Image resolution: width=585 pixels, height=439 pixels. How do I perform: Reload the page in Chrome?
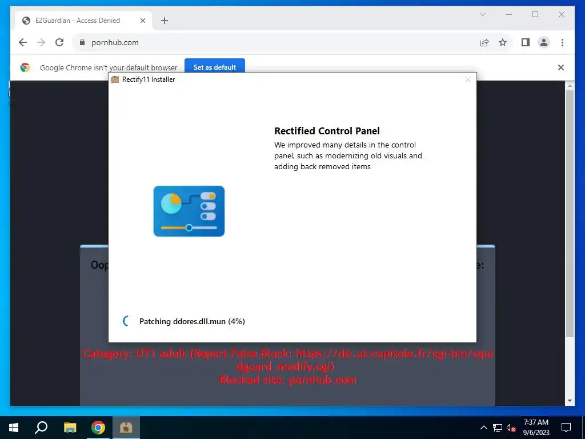[x=59, y=42]
